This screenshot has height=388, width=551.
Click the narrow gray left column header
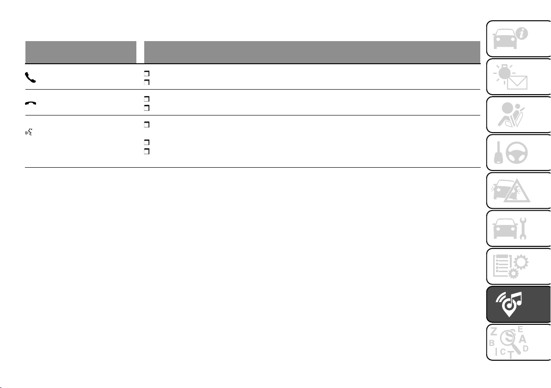pyautogui.click(x=80, y=52)
